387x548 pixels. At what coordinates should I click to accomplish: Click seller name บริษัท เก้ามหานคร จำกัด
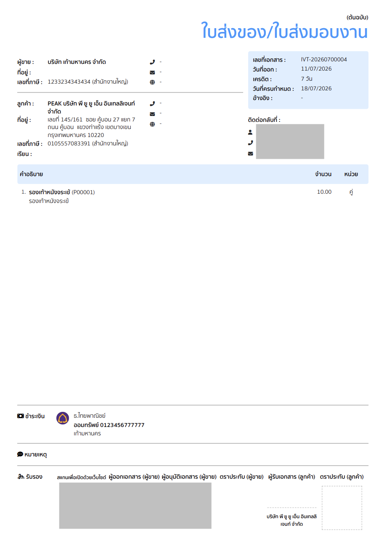click(x=77, y=62)
